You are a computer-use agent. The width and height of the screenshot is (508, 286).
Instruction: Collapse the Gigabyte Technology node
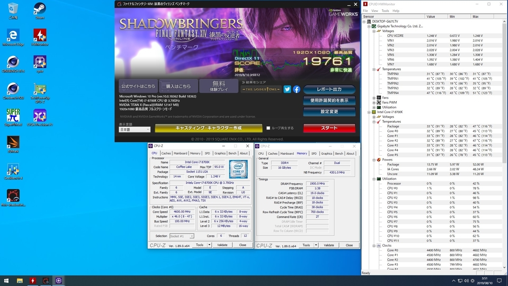tap(369, 26)
